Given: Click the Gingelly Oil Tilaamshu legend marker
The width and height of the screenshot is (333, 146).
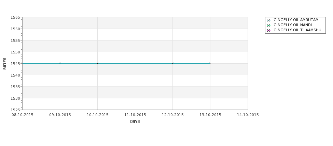Looking at the screenshot, I should (x=269, y=31).
